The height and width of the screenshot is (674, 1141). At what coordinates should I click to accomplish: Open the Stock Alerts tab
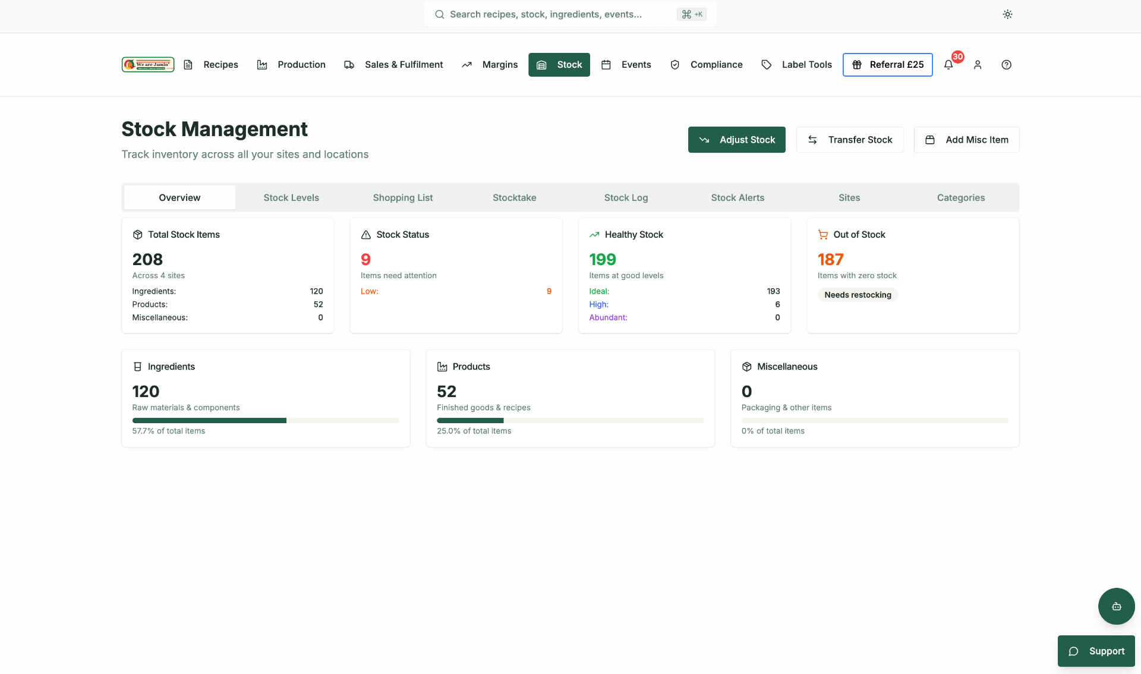(737, 197)
